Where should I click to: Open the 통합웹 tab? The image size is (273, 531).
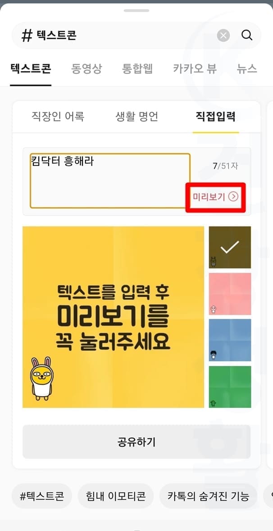pos(137,69)
